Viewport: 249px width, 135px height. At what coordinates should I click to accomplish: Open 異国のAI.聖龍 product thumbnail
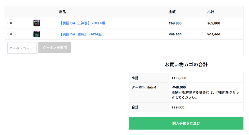point(37,34)
